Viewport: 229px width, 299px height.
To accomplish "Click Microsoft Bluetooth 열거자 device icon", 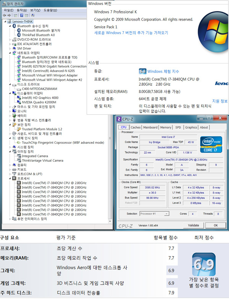I will coord(19,31).
